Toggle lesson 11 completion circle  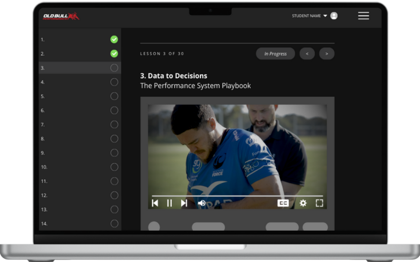click(x=114, y=181)
